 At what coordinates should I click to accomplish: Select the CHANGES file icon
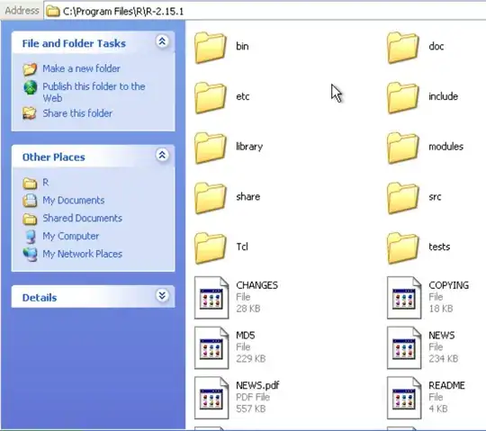pos(211,298)
